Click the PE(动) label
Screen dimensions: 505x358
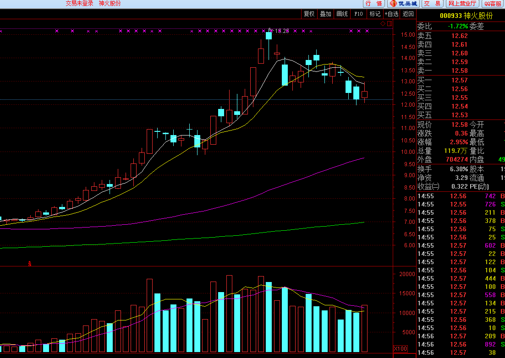pyautogui.click(x=479, y=186)
